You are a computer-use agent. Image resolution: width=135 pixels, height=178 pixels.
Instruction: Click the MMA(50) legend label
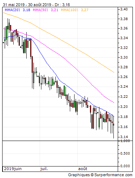click(40, 10)
